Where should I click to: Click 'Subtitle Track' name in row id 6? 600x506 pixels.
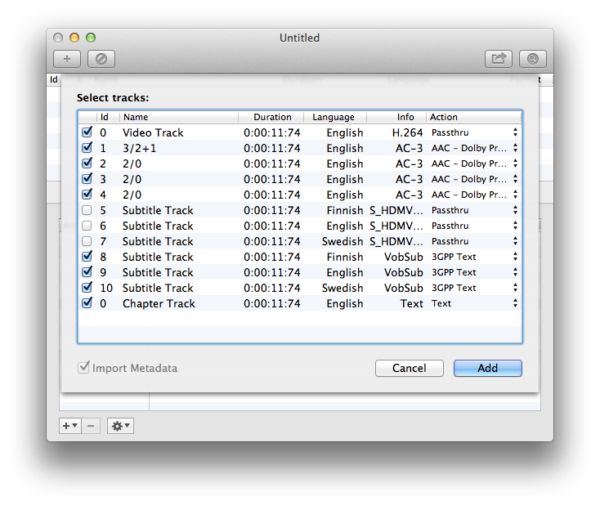click(158, 226)
